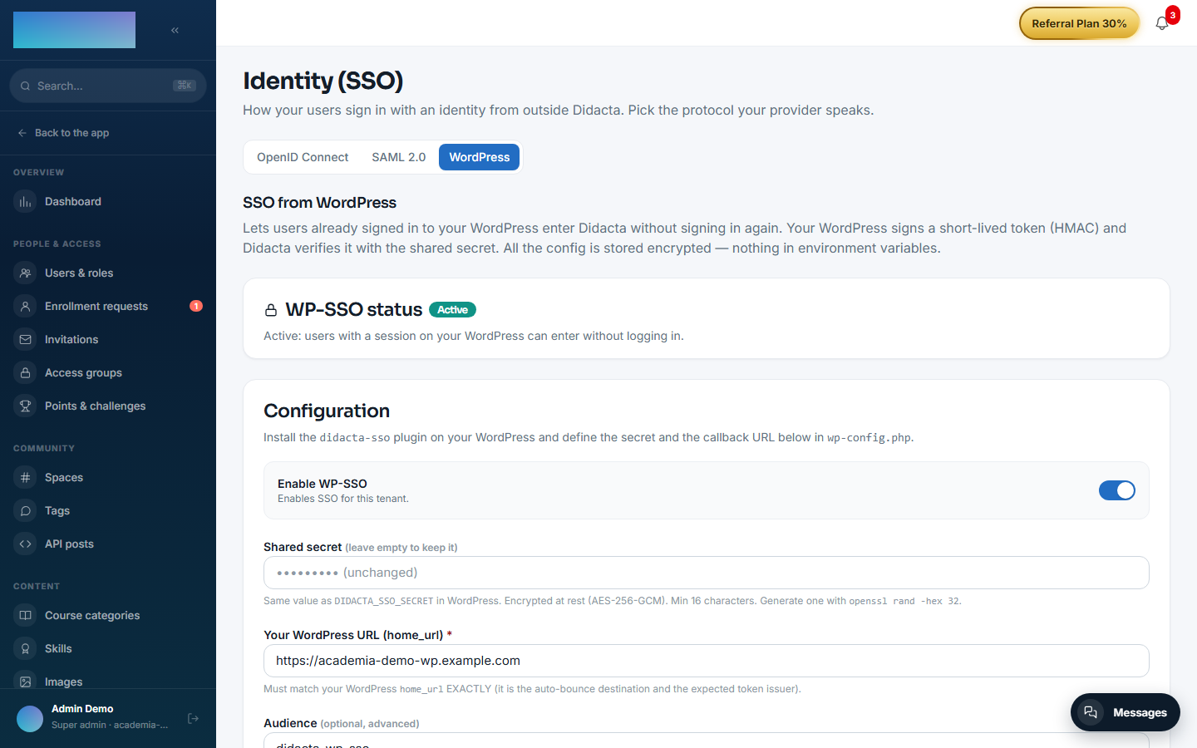Click the lock icon beside WP-SSO status
Image resolution: width=1197 pixels, height=748 pixels.
271,310
